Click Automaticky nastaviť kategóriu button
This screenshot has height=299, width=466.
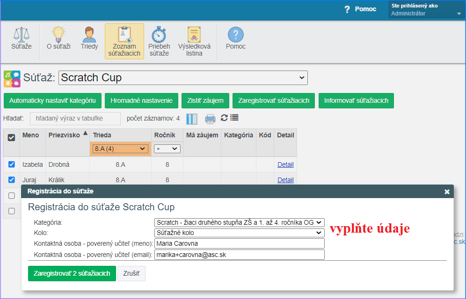click(52, 100)
